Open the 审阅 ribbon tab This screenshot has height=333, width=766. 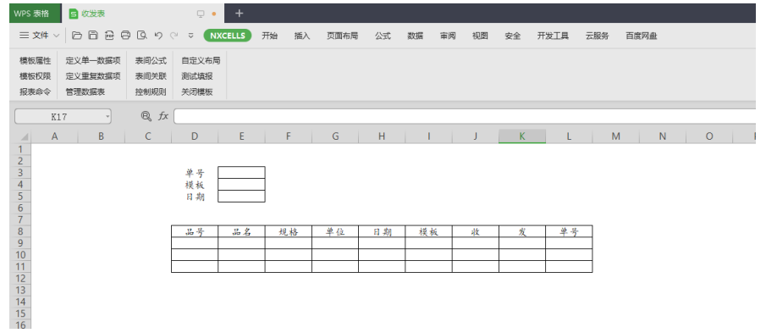click(448, 36)
